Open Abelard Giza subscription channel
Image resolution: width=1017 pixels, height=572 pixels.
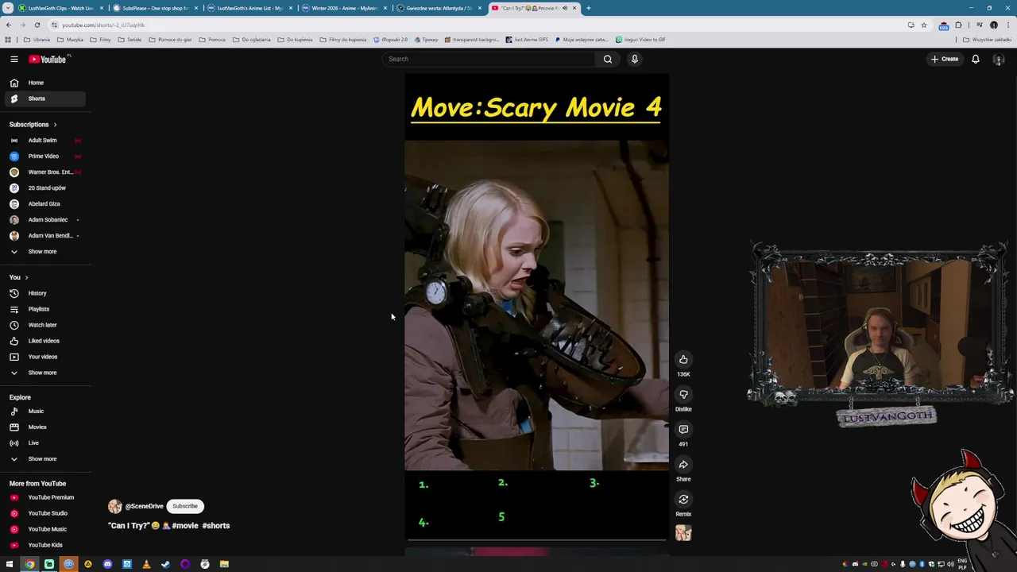point(44,204)
